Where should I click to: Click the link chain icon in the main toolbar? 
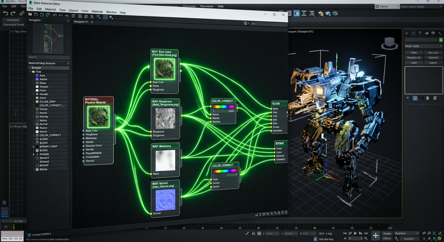coord(22,13)
